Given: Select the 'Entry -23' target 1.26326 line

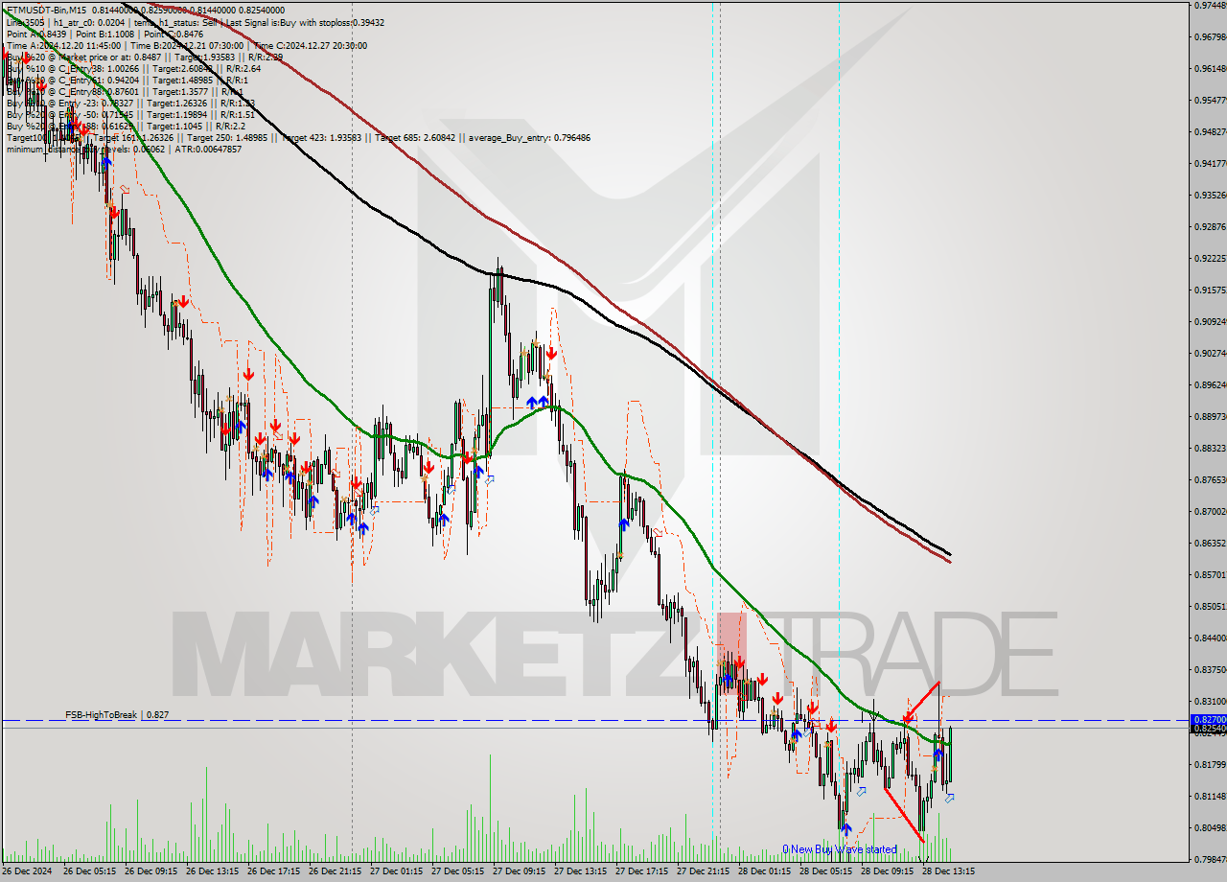Looking at the screenshot, I should click(x=130, y=103).
